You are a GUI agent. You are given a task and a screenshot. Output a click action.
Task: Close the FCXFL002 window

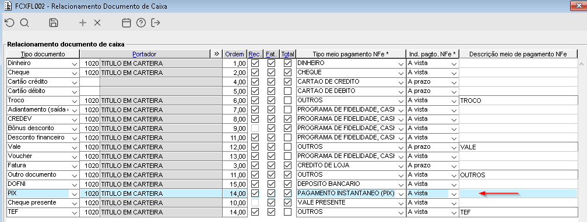click(578, 5)
